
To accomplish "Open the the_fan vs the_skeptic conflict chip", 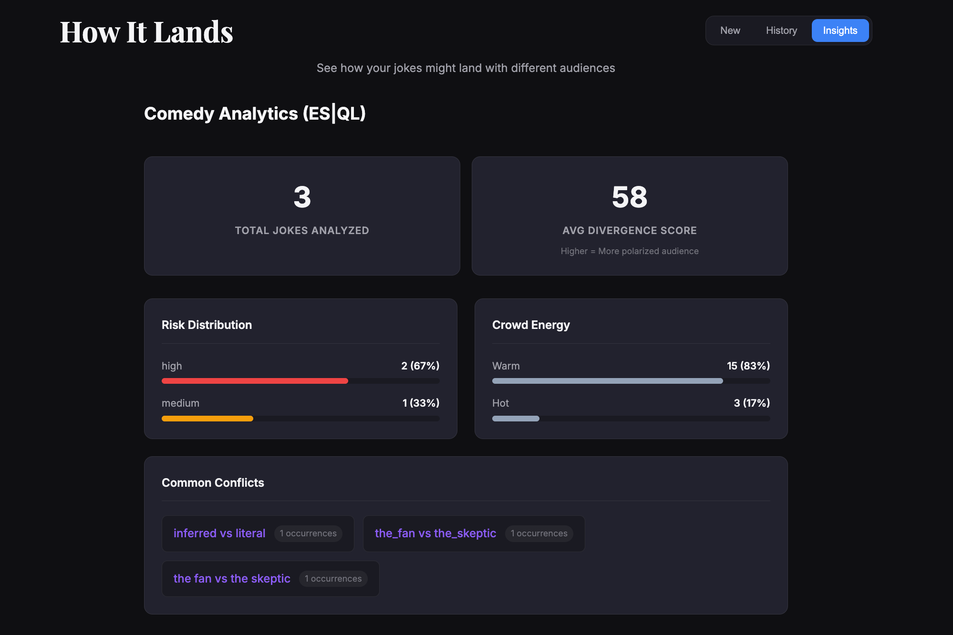I will point(435,533).
